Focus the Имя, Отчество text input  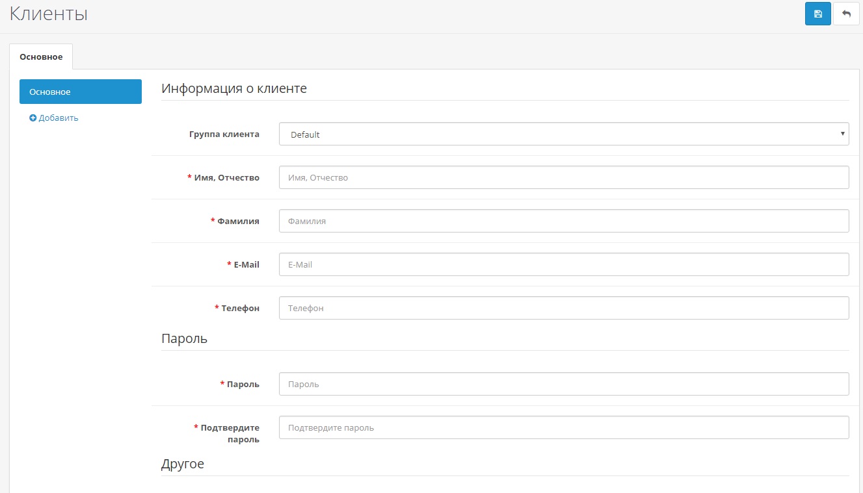click(x=563, y=177)
